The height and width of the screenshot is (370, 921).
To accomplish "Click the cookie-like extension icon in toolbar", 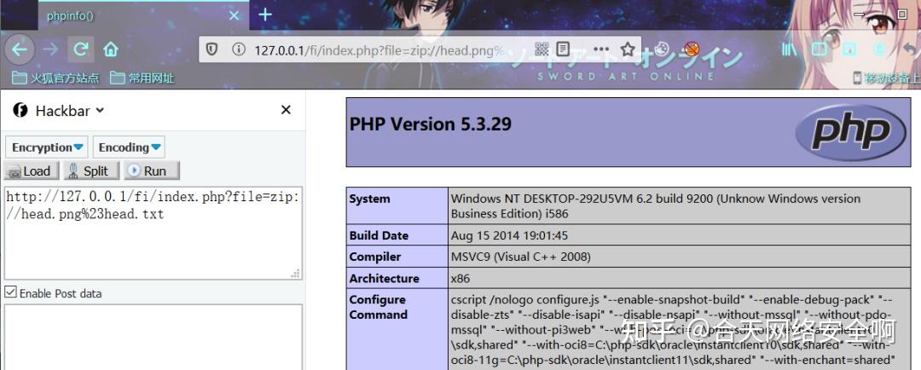I will click(662, 49).
